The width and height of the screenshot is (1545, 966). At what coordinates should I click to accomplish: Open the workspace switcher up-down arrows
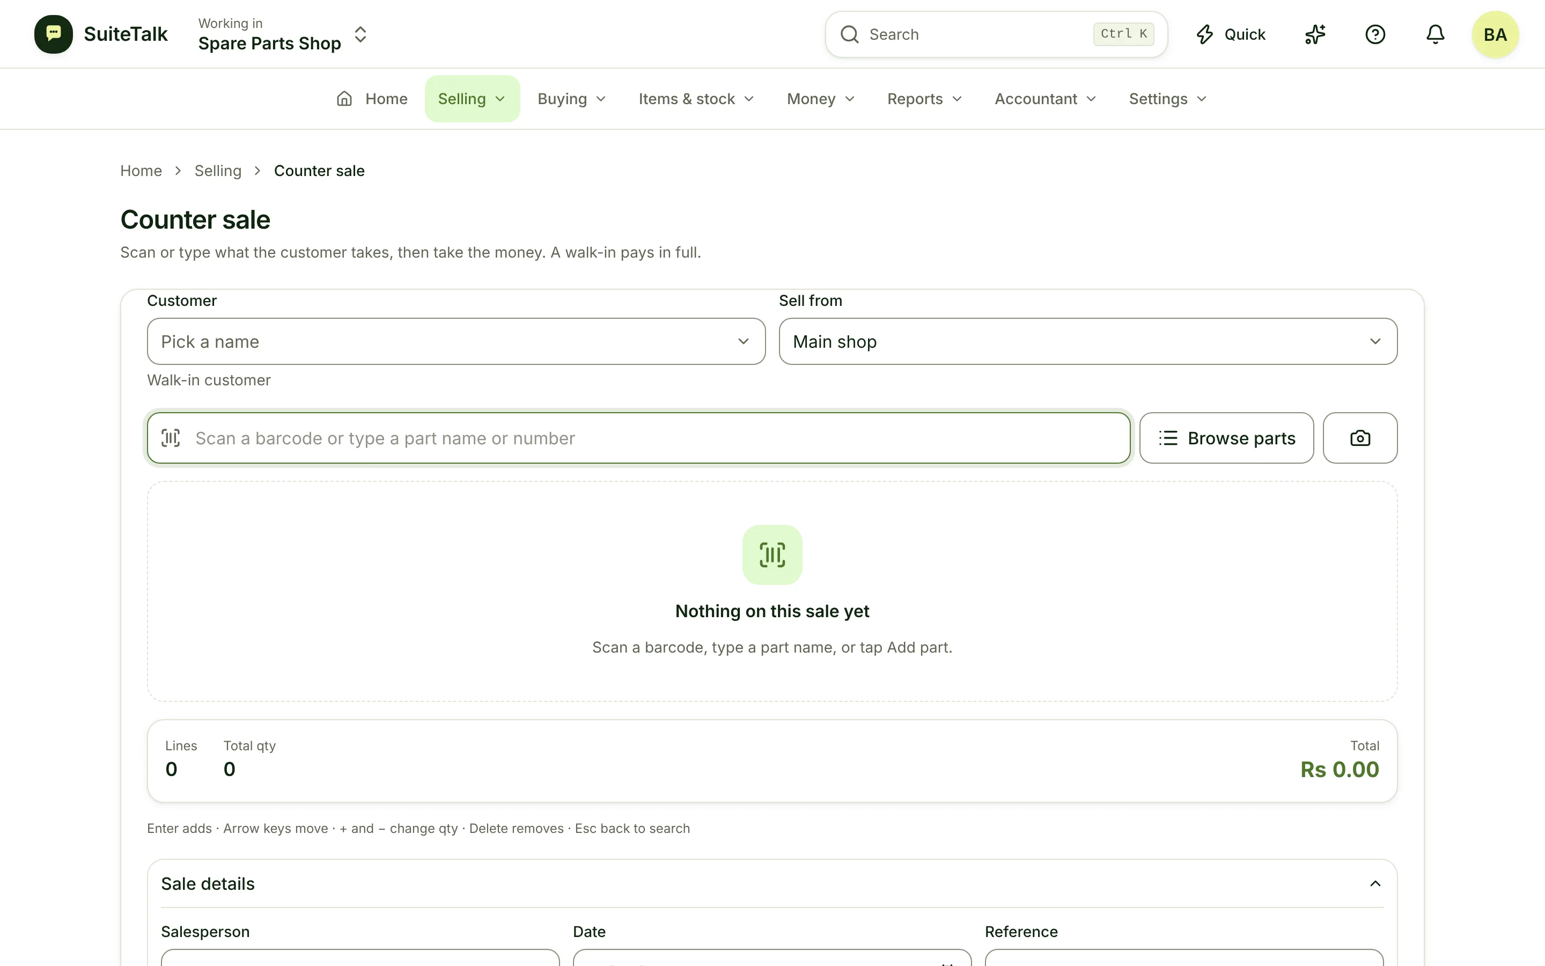(x=360, y=34)
